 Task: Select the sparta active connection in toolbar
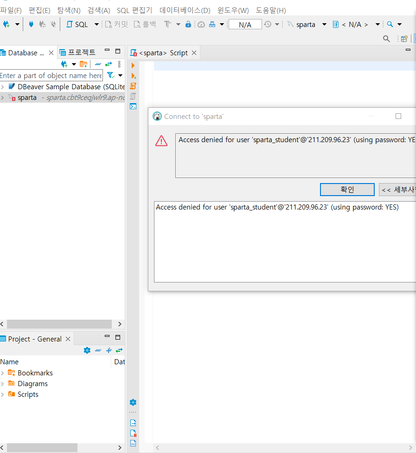click(301, 24)
